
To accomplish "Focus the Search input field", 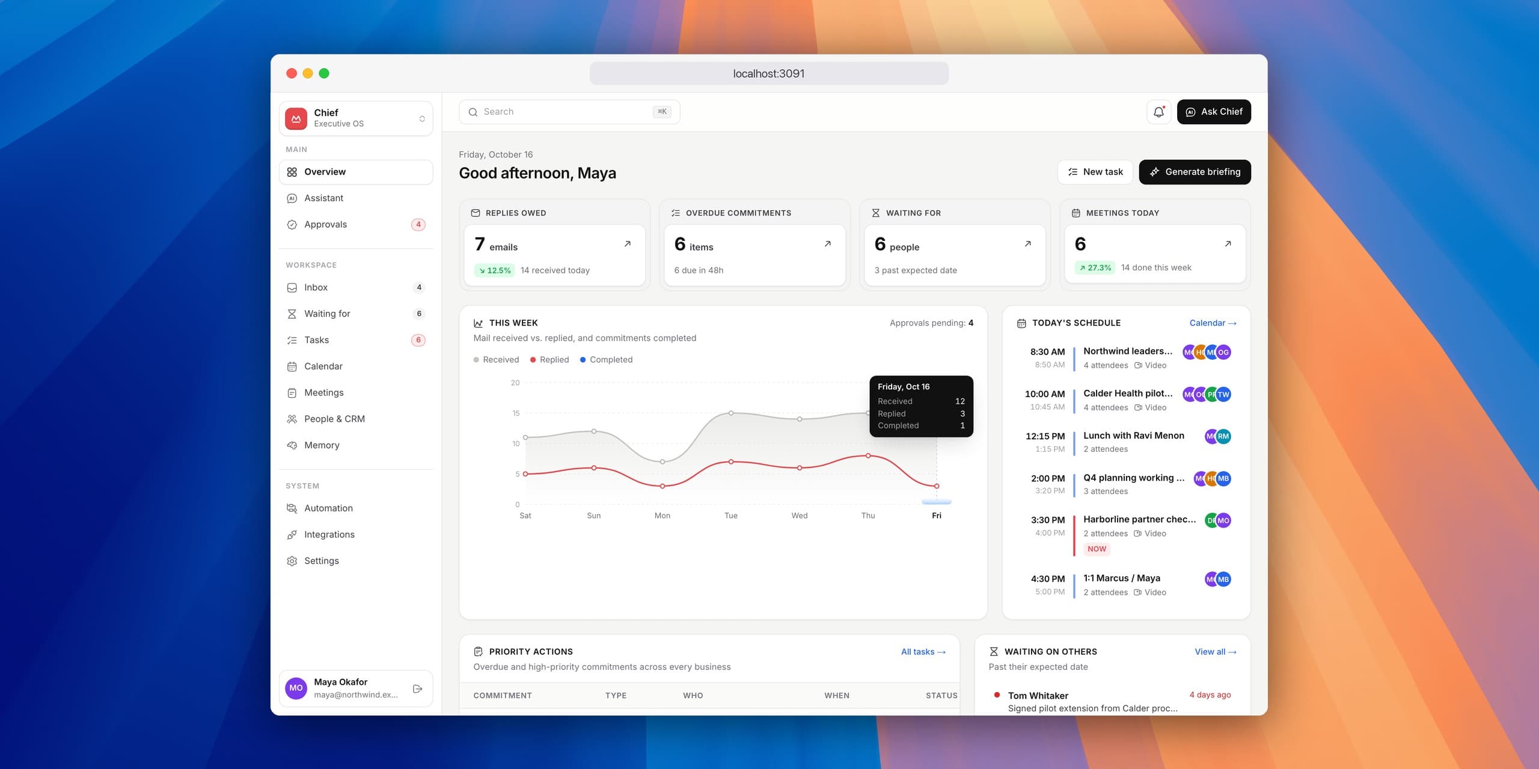I will (569, 112).
